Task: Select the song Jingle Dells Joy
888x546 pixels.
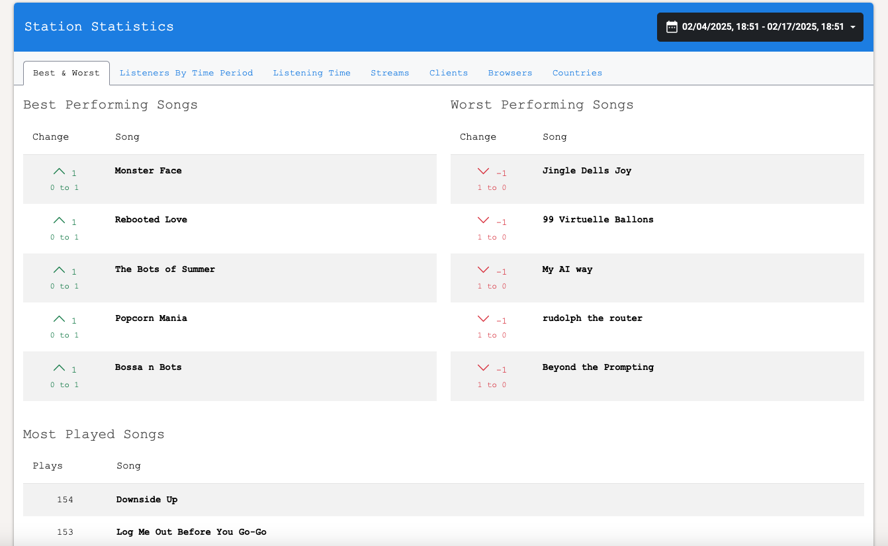Action: 587,171
